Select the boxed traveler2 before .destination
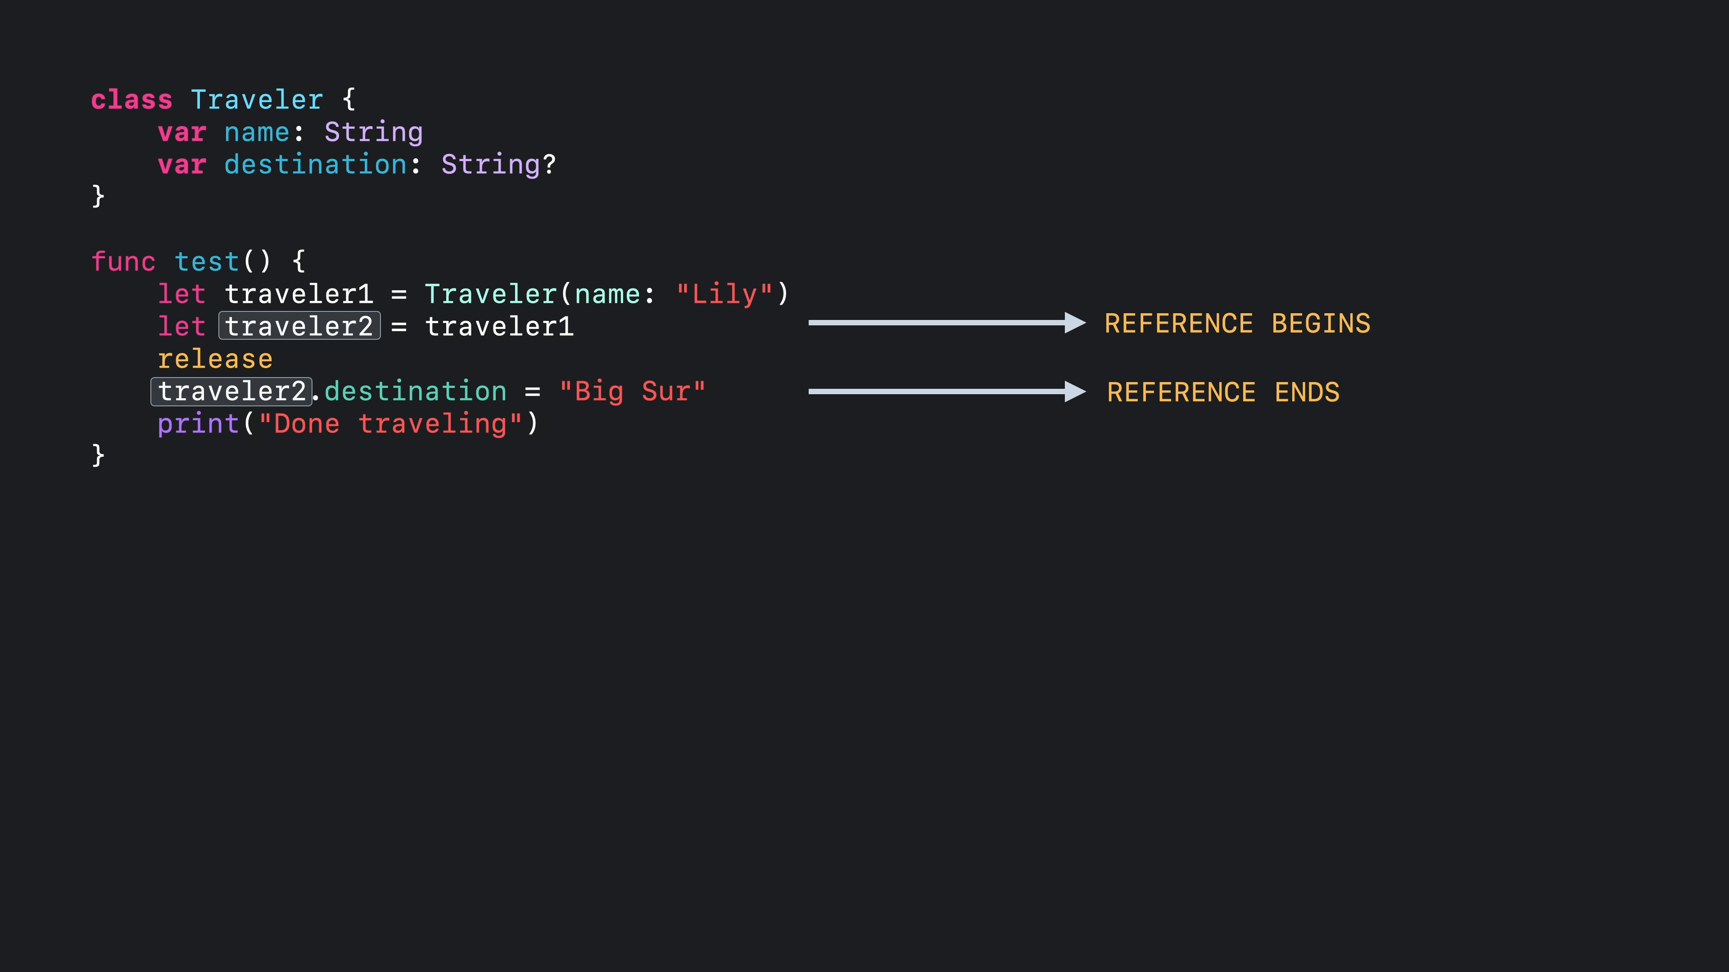This screenshot has height=972, width=1729. 231,392
